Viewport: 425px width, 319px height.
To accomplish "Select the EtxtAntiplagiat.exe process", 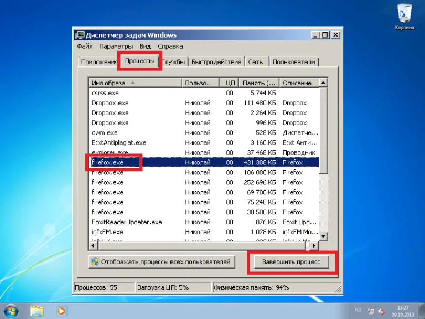I will click(x=204, y=143).
